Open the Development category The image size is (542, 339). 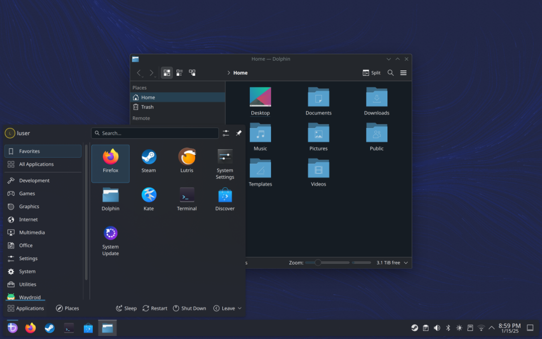pyautogui.click(x=43, y=181)
